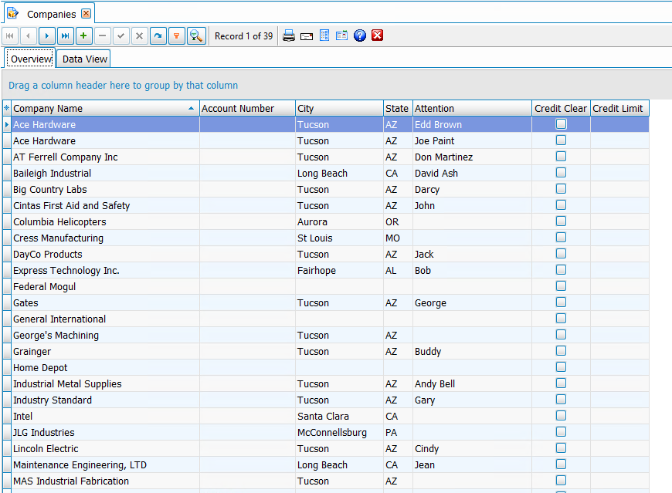Check Credit Clear for Express Technology Inc.

pos(561,269)
